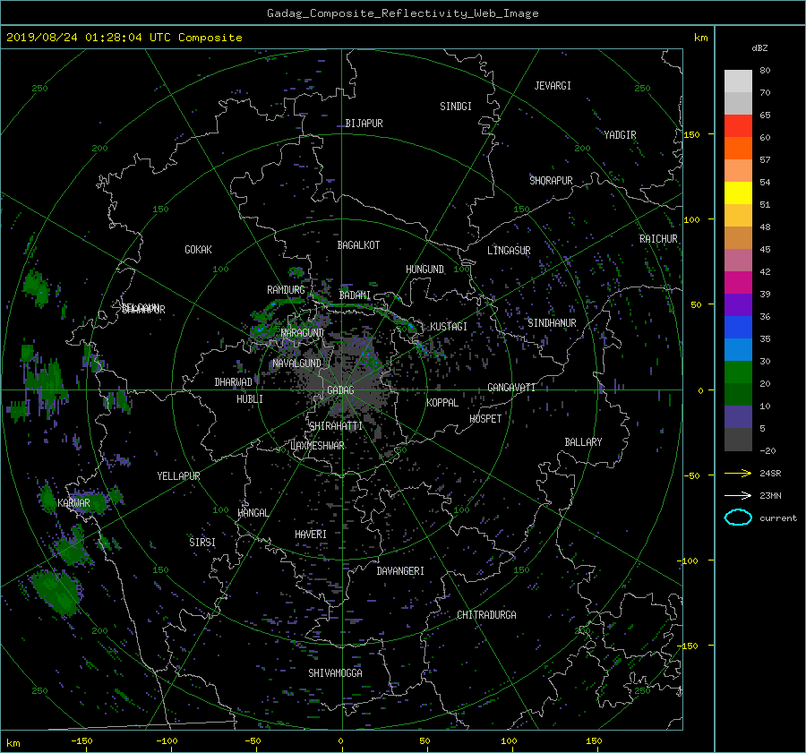The image size is (806, 753).
Task: Click the 'GADAG' radar center label
Action: [341, 390]
